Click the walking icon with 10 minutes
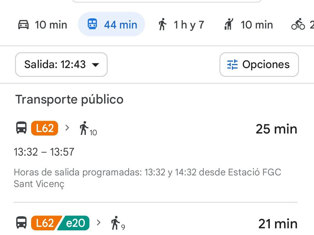 click(84, 128)
